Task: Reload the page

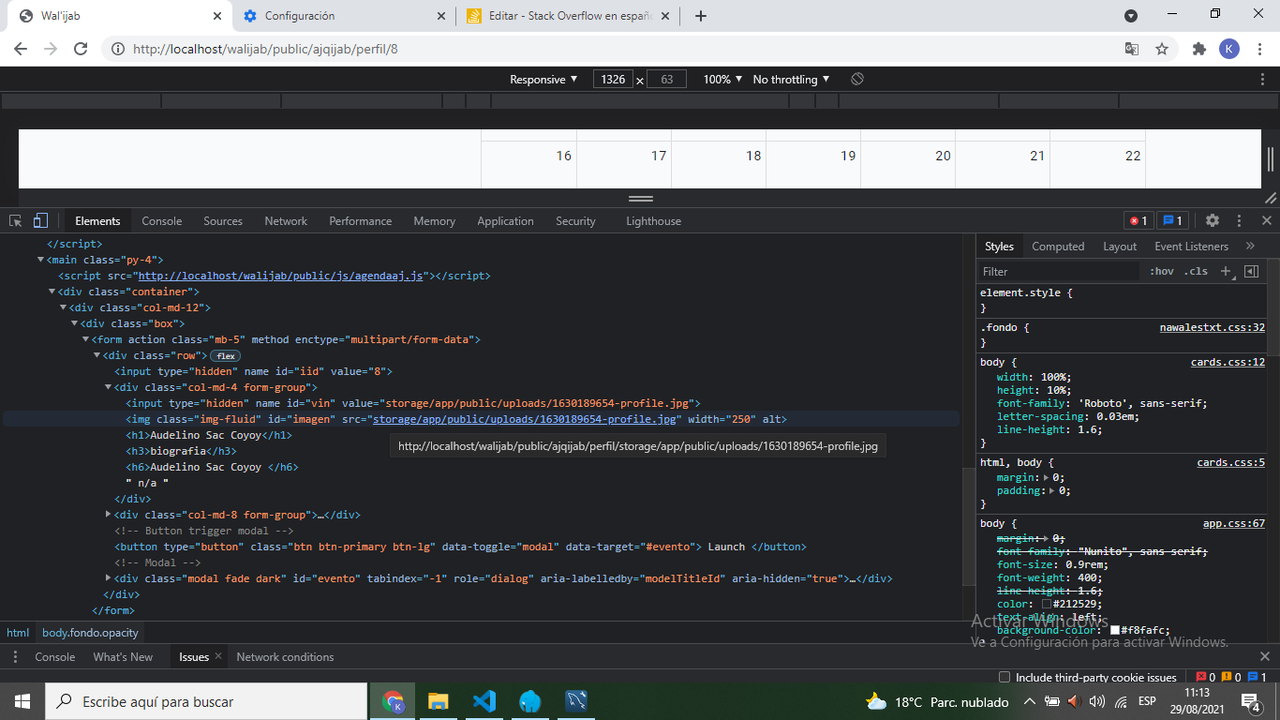Action: tap(81, 49)
